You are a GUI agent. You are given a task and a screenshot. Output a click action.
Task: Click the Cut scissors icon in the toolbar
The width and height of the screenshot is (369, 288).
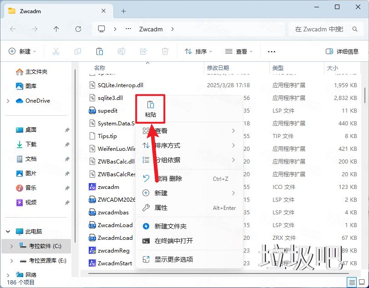56,51
